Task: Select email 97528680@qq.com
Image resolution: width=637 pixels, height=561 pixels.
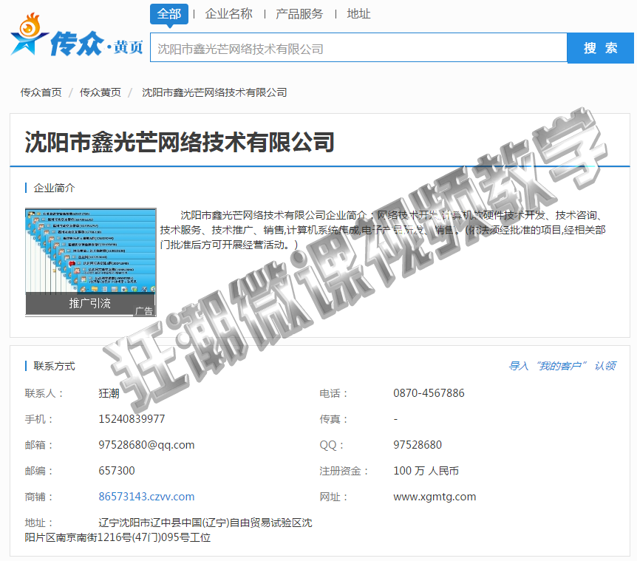Action: point(146,445)
